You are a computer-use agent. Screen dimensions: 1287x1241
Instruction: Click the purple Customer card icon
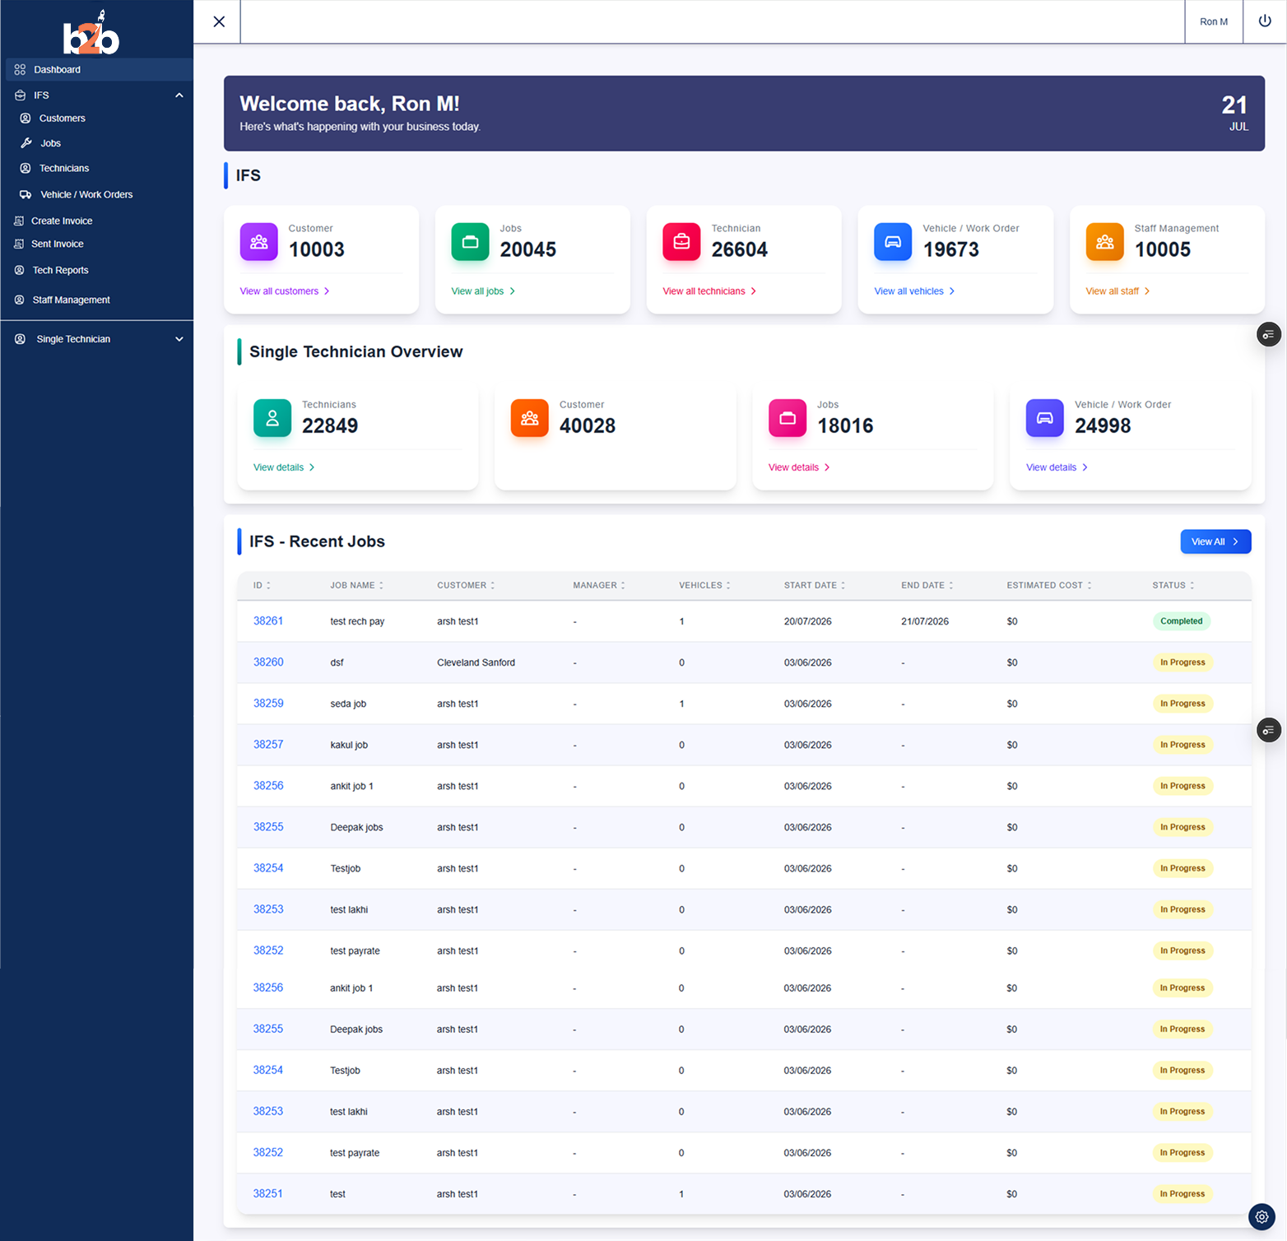point(258,242)
